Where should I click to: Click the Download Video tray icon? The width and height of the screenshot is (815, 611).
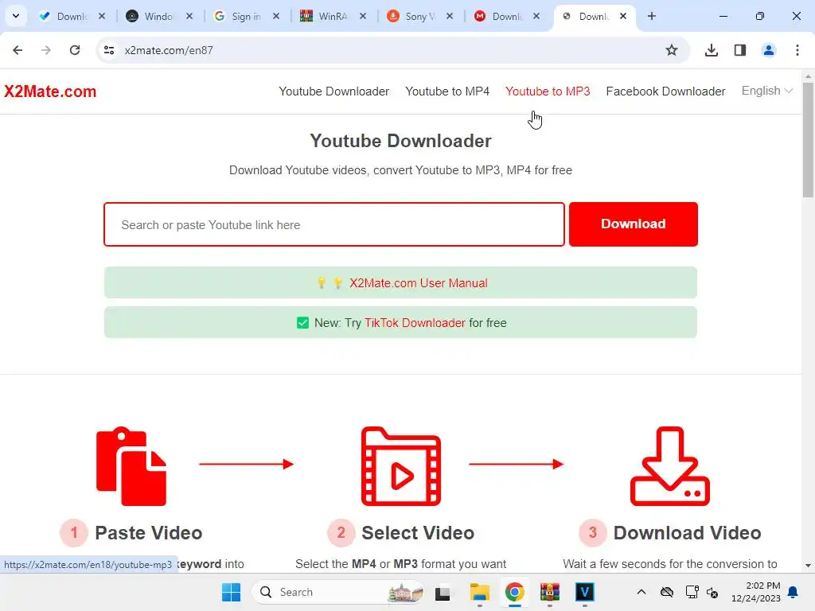pyautogui.click(x=670, y=466)
